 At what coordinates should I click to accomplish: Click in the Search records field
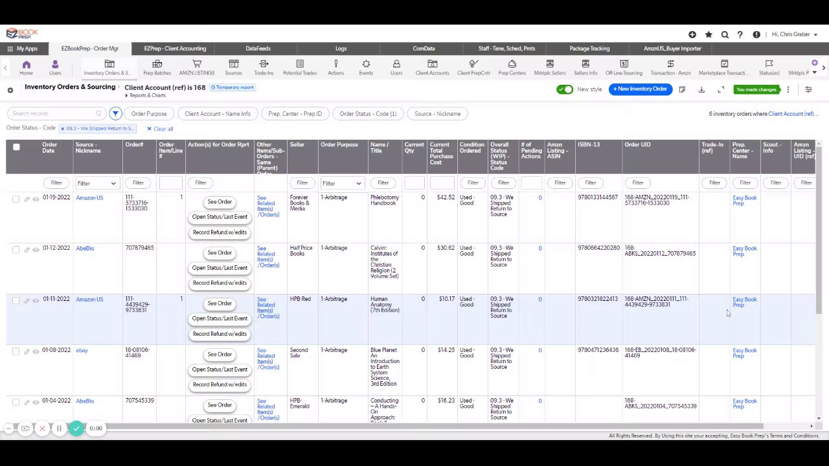click(x=55, y=114)
